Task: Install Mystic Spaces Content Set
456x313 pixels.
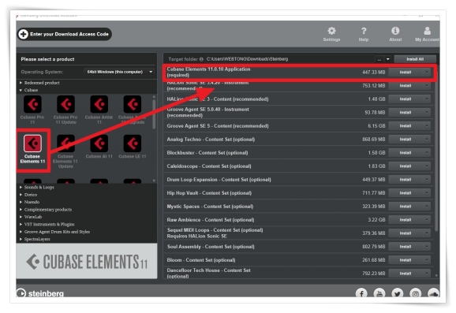Action: (406, 207)
